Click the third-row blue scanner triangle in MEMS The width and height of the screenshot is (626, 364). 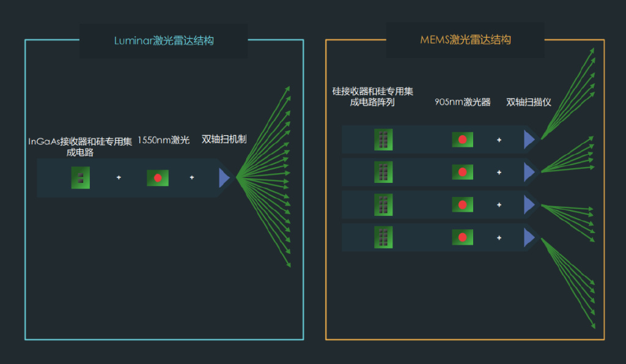(529, 205)
